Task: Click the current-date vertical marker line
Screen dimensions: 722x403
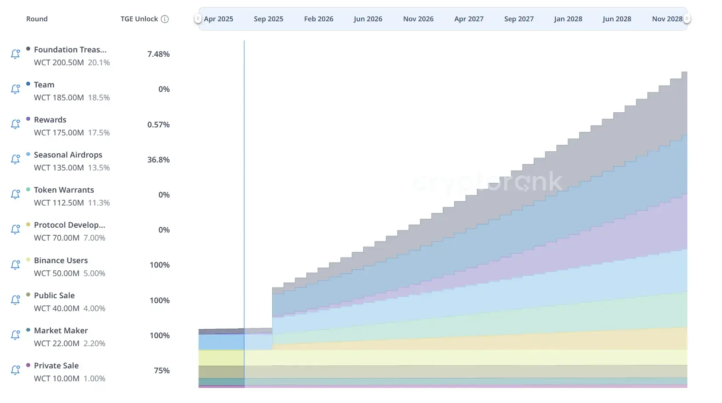Action: point(244,213)
